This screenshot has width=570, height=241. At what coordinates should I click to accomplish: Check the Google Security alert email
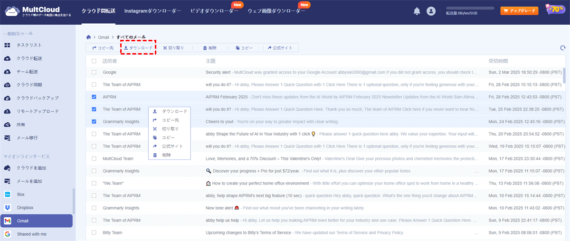point(94,72)
